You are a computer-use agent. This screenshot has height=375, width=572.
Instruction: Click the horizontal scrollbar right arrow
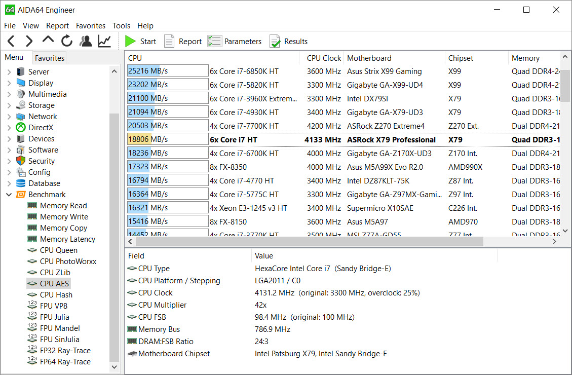pyautogui.click(x=554, y=242)
